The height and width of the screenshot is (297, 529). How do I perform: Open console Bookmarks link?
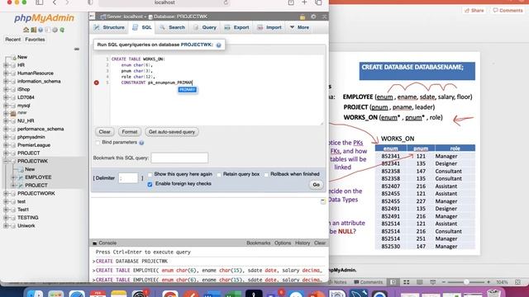point(259,243)
